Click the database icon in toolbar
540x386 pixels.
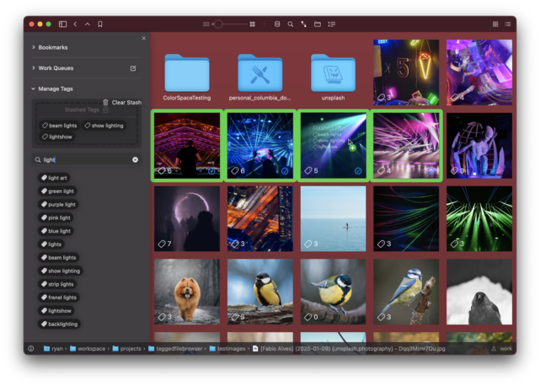pos(277,24)
